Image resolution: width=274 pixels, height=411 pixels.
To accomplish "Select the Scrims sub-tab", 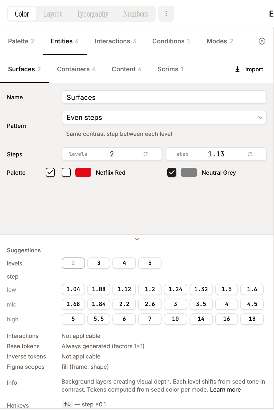I will tap(171, 69).
